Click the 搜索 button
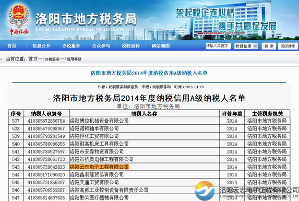This screenshot has height=201, width=299. (x=269, y=46)
